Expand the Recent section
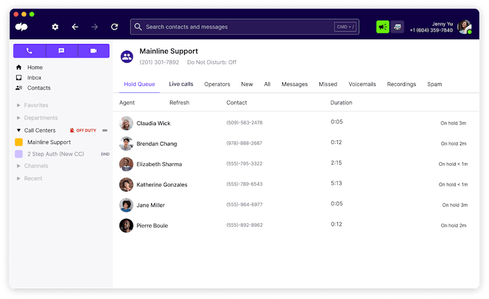 (18, 178)
